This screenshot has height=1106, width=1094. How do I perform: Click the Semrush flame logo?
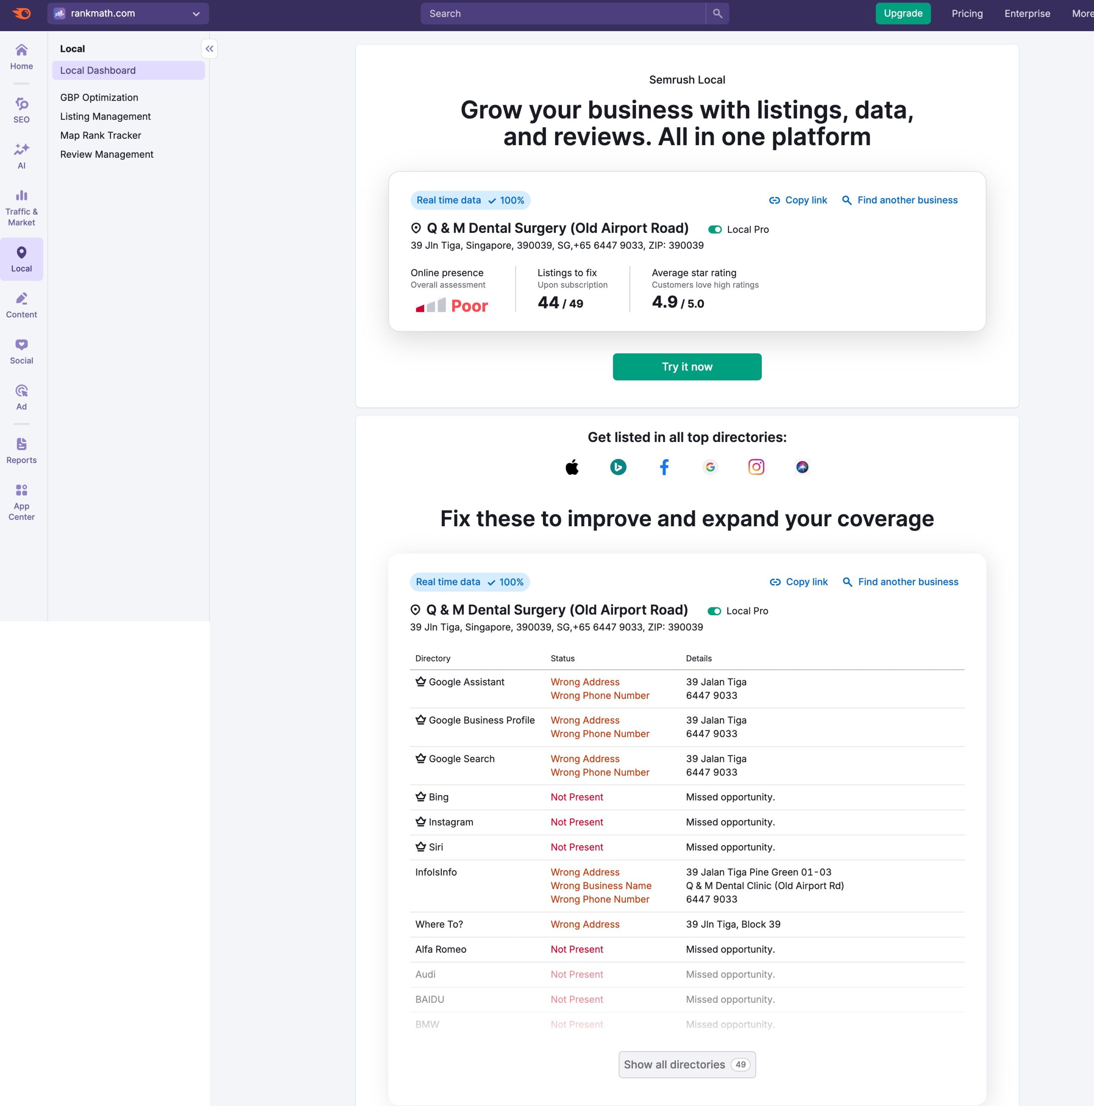(x=22, y=13)
